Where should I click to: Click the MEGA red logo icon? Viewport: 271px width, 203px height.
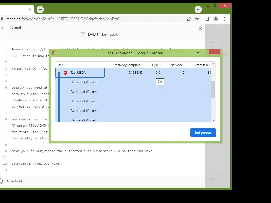(x=65, y=73)
